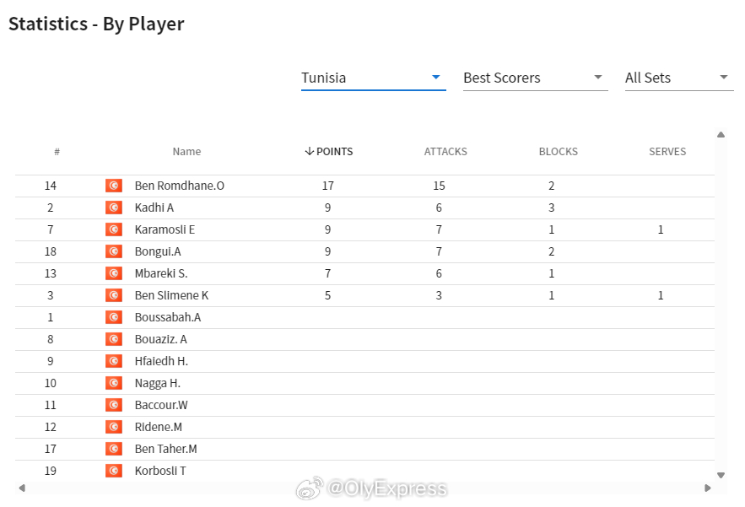745x507 pixels.
Task: Click the scroll left arrow at bottom
Action: (22, 488)
